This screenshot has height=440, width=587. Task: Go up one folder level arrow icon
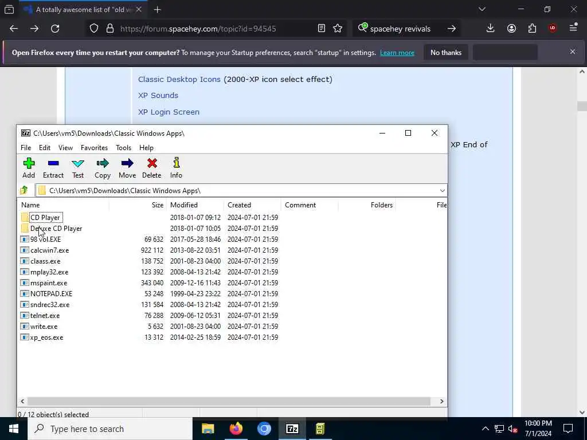point(24,190)
